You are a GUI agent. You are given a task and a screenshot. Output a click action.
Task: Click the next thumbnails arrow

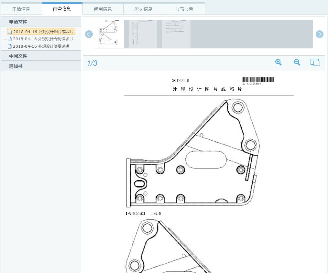[x=319, y=34]
